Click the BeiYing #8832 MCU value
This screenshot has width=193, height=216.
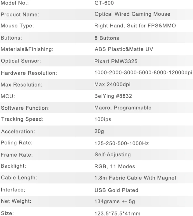click(x=113, y=96)
